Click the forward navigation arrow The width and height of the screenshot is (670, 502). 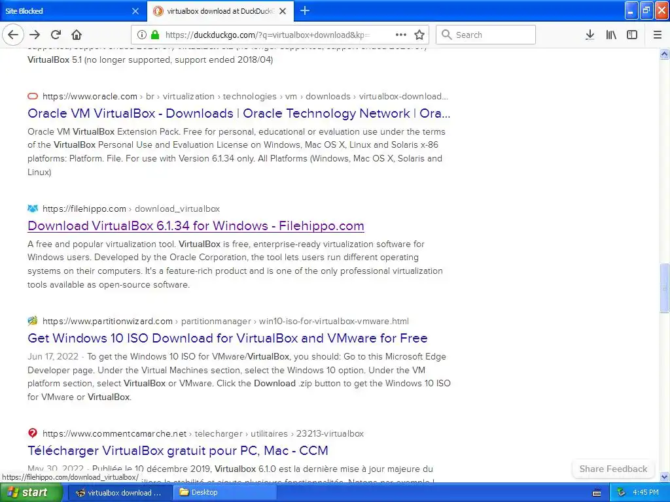point(35,35)
